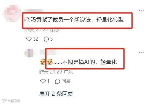Click the second doge emoji in reply
Screen dimensions: 149x104
coord(50,62)
